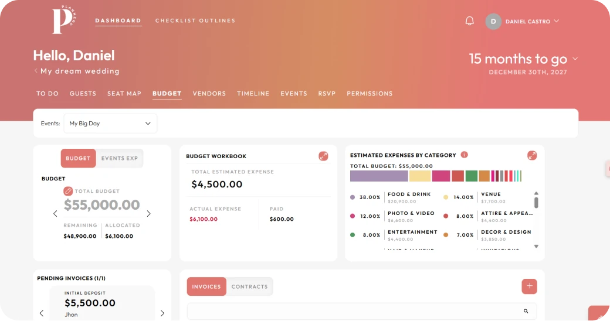This screenshot has width=610, height=321.
Task: Click the red Attire bar segment
Action: point(457,176)
